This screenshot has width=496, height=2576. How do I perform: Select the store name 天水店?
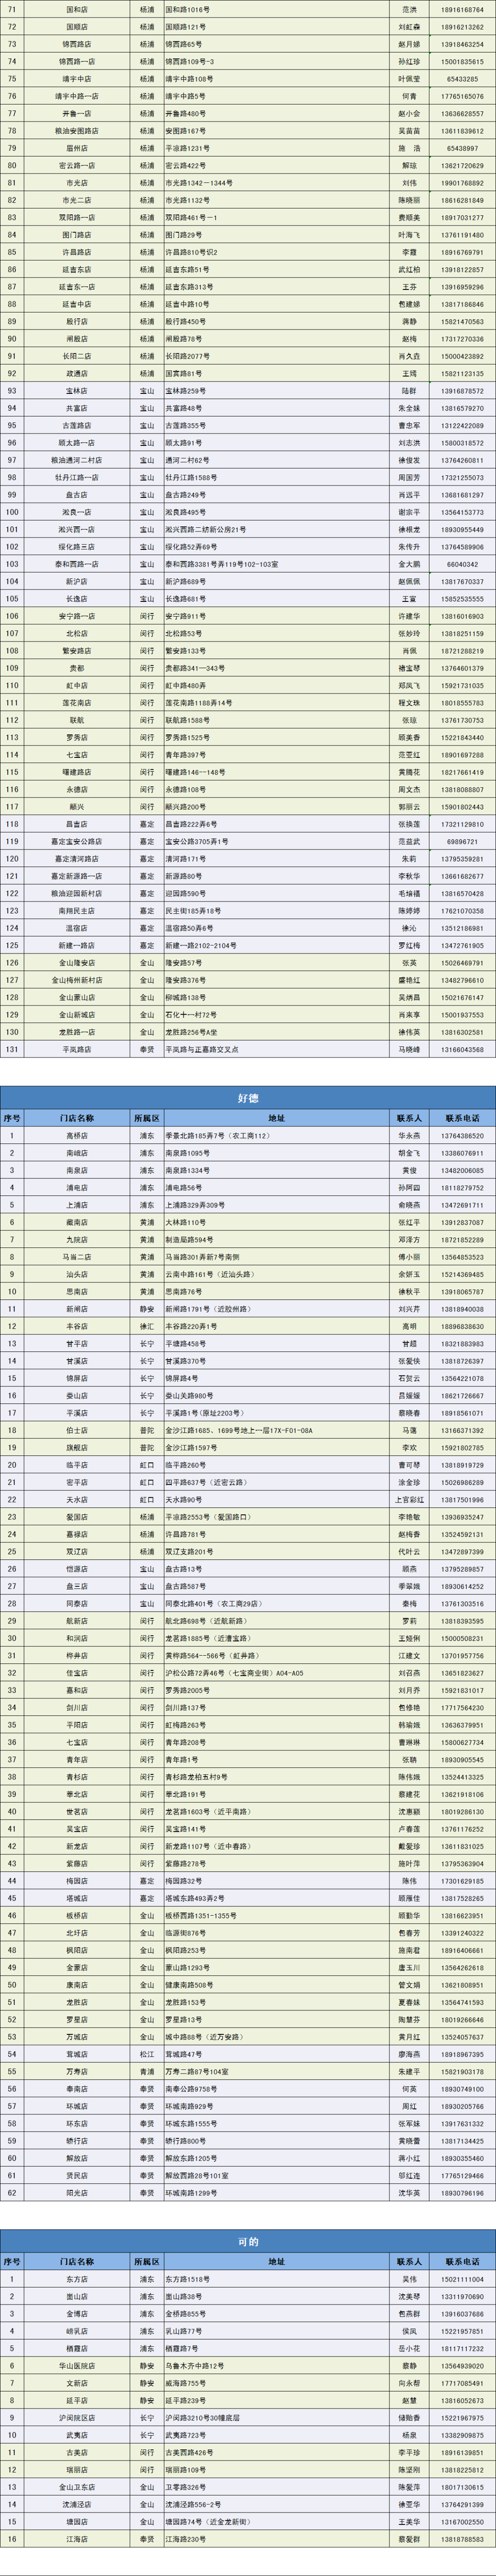coord(77,1500)
